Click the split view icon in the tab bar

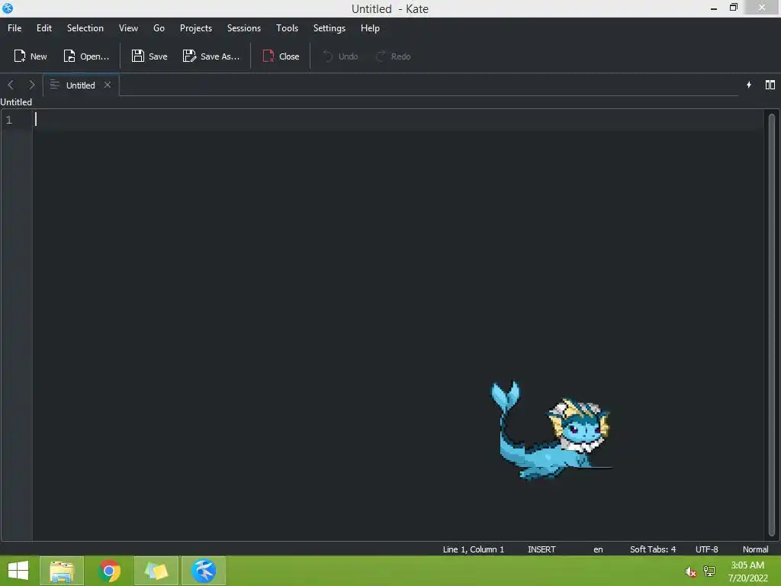click(770, 85)
